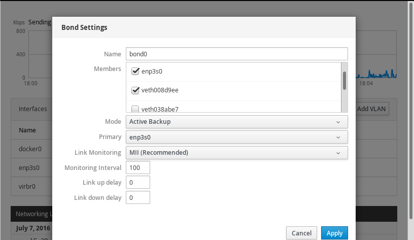Select the docker0 interface row
Image resolution: width=414 pixels, height=240 pixels.
30,149
